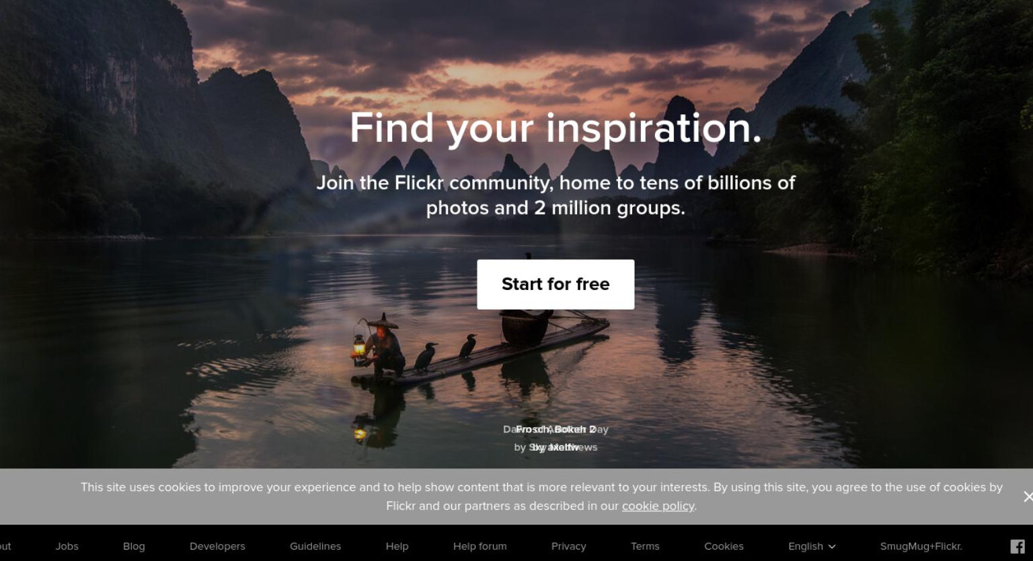
Task: Select Help in the footer
Action: click(x=397, y=546)
